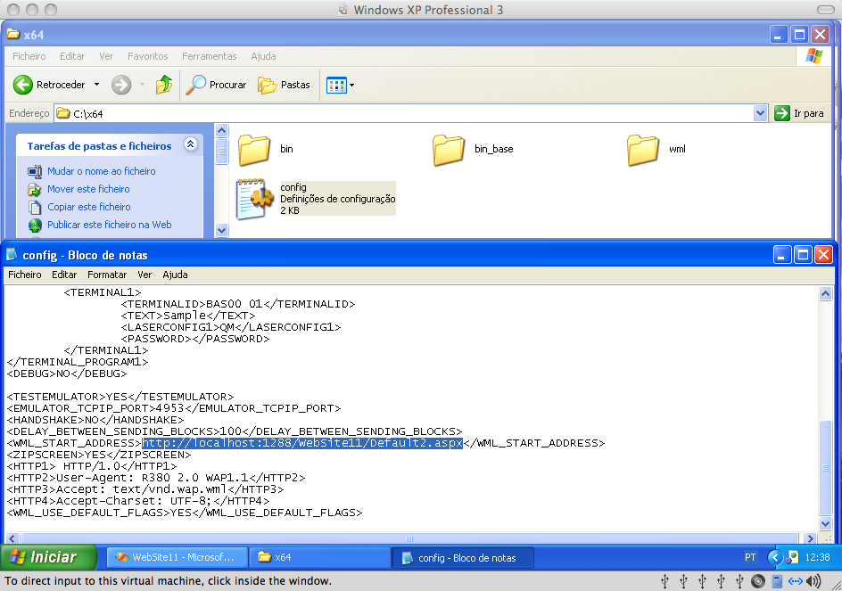This screenshot has height=591, width=842.
Task: Click the Retroceder back arrow icon
Action: [23, 85]
